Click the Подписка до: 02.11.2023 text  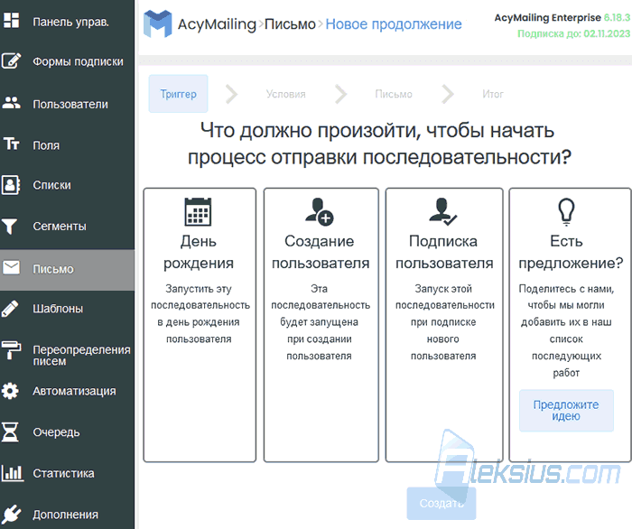[x=573, y=33]
